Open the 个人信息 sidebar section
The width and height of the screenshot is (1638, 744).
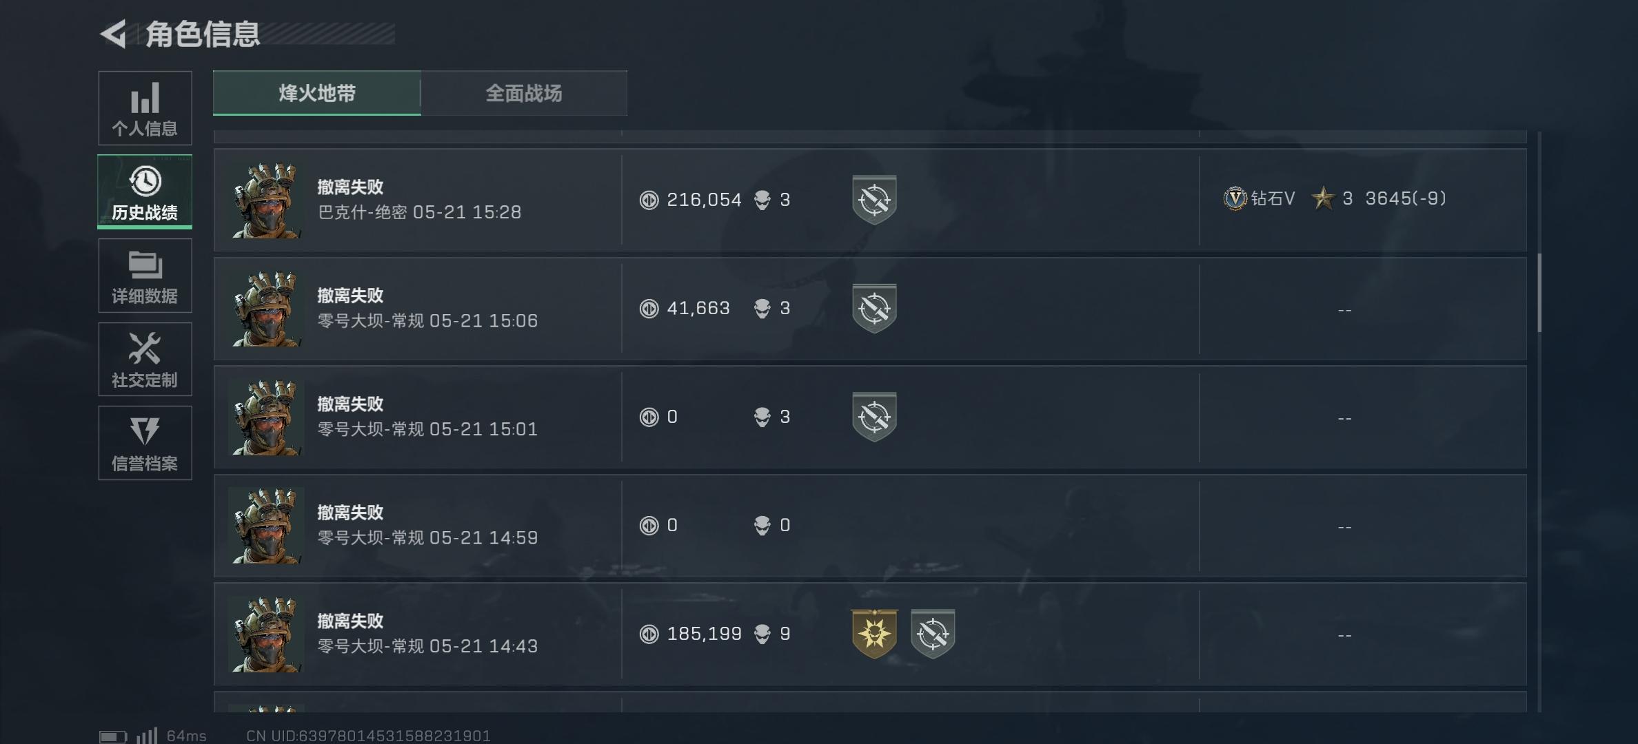145,108
